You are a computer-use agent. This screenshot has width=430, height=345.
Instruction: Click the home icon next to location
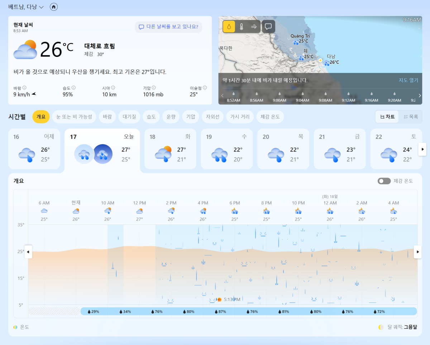click(x=54, y=7)
